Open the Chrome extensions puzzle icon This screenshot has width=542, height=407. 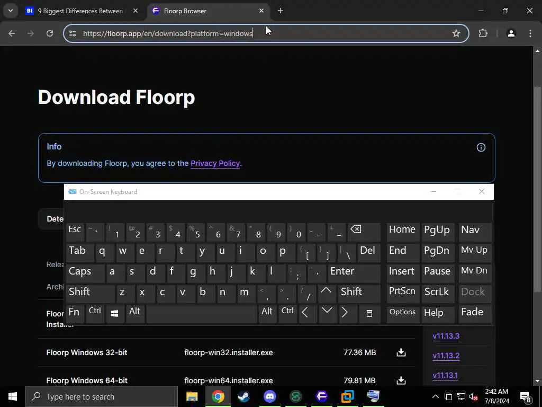point(483,33)
